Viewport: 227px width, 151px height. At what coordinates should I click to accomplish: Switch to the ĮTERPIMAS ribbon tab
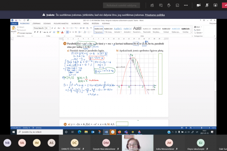(x=36, y=23)
